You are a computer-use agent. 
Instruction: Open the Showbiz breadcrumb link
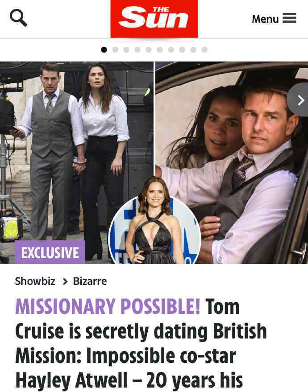35,281
